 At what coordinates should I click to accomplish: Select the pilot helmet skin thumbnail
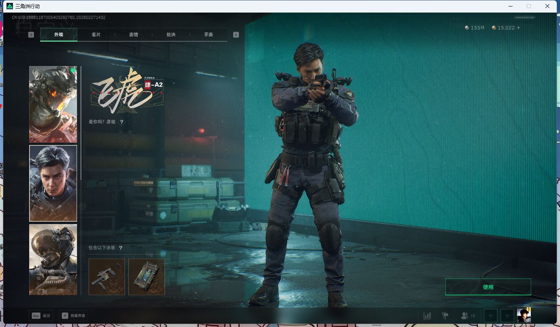pyautogui.click(x=53, y=259)
